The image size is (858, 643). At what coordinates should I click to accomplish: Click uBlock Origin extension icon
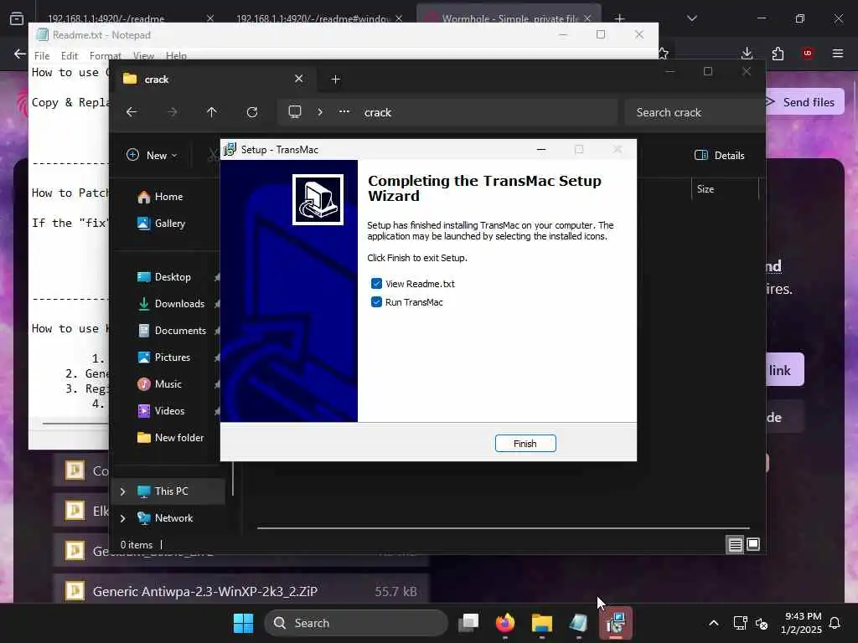point(808,53)
